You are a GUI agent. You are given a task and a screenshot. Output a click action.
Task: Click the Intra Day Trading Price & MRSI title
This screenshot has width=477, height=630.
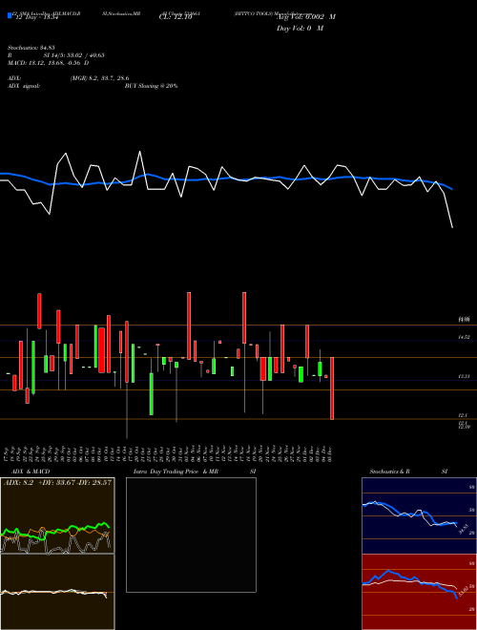pos(195,472)
